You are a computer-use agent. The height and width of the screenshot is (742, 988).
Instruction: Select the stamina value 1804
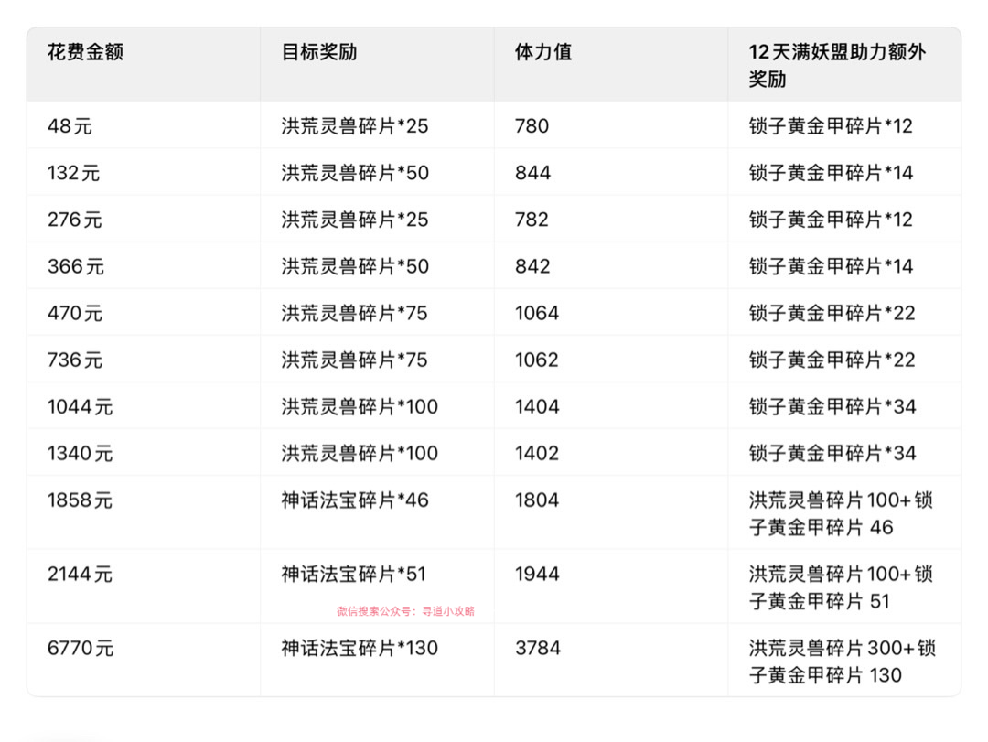point(537,500)
